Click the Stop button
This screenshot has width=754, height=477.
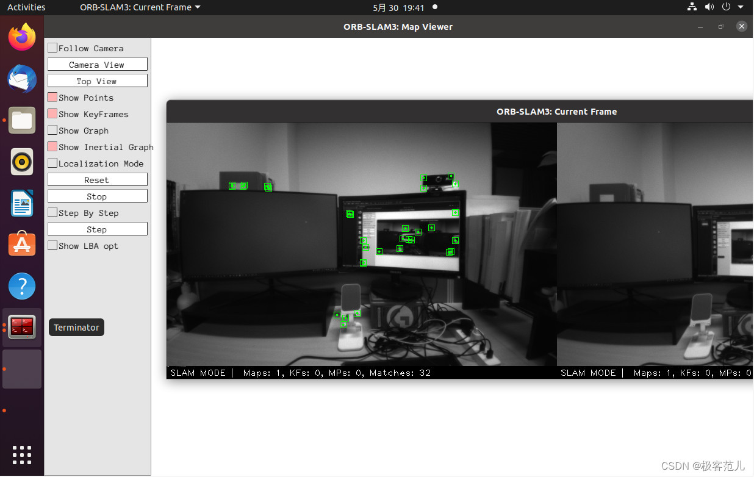tap(98, 196)
